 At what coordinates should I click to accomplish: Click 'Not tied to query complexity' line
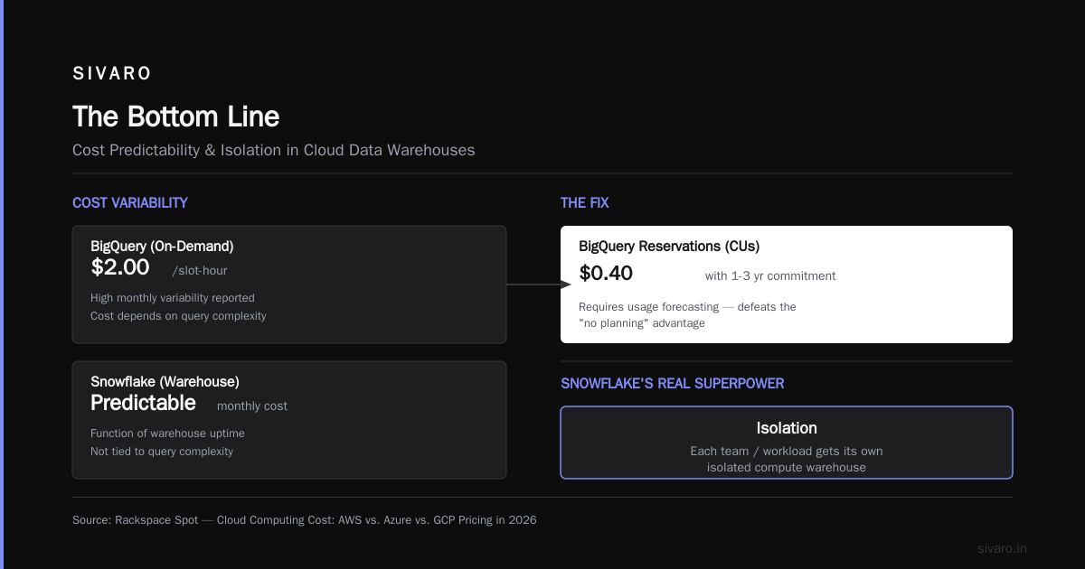[162, 451]
